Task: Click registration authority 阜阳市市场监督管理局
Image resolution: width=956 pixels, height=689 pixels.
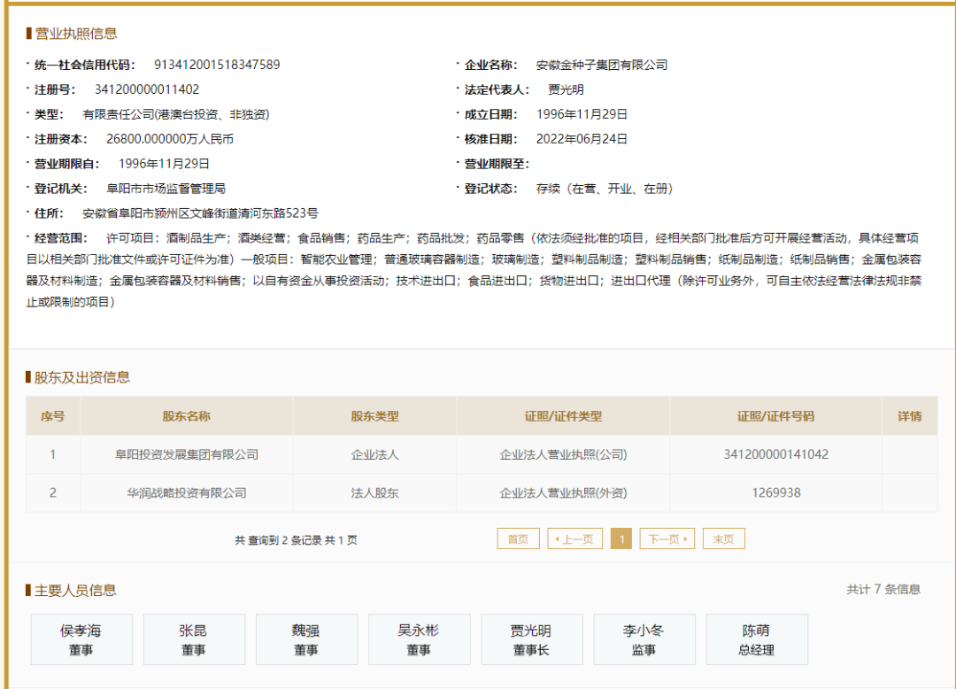Action: [x=166, y=189]
